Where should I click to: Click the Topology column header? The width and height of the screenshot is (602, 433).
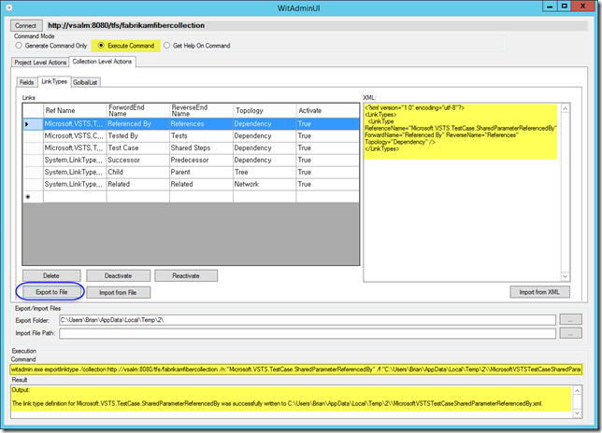point(265,110)
